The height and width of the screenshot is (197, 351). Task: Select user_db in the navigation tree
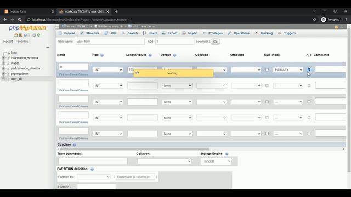pyautogui.click(x=16, y=79)
